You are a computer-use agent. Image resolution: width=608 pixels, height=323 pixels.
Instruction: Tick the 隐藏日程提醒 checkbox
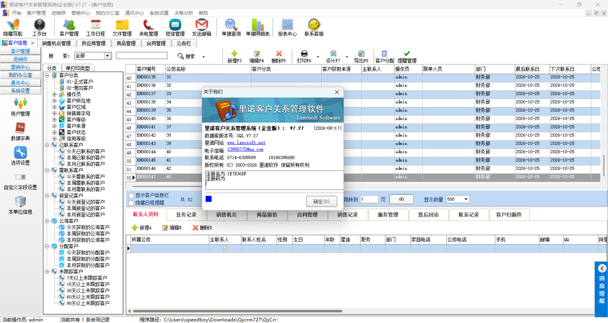click(131, 203)
